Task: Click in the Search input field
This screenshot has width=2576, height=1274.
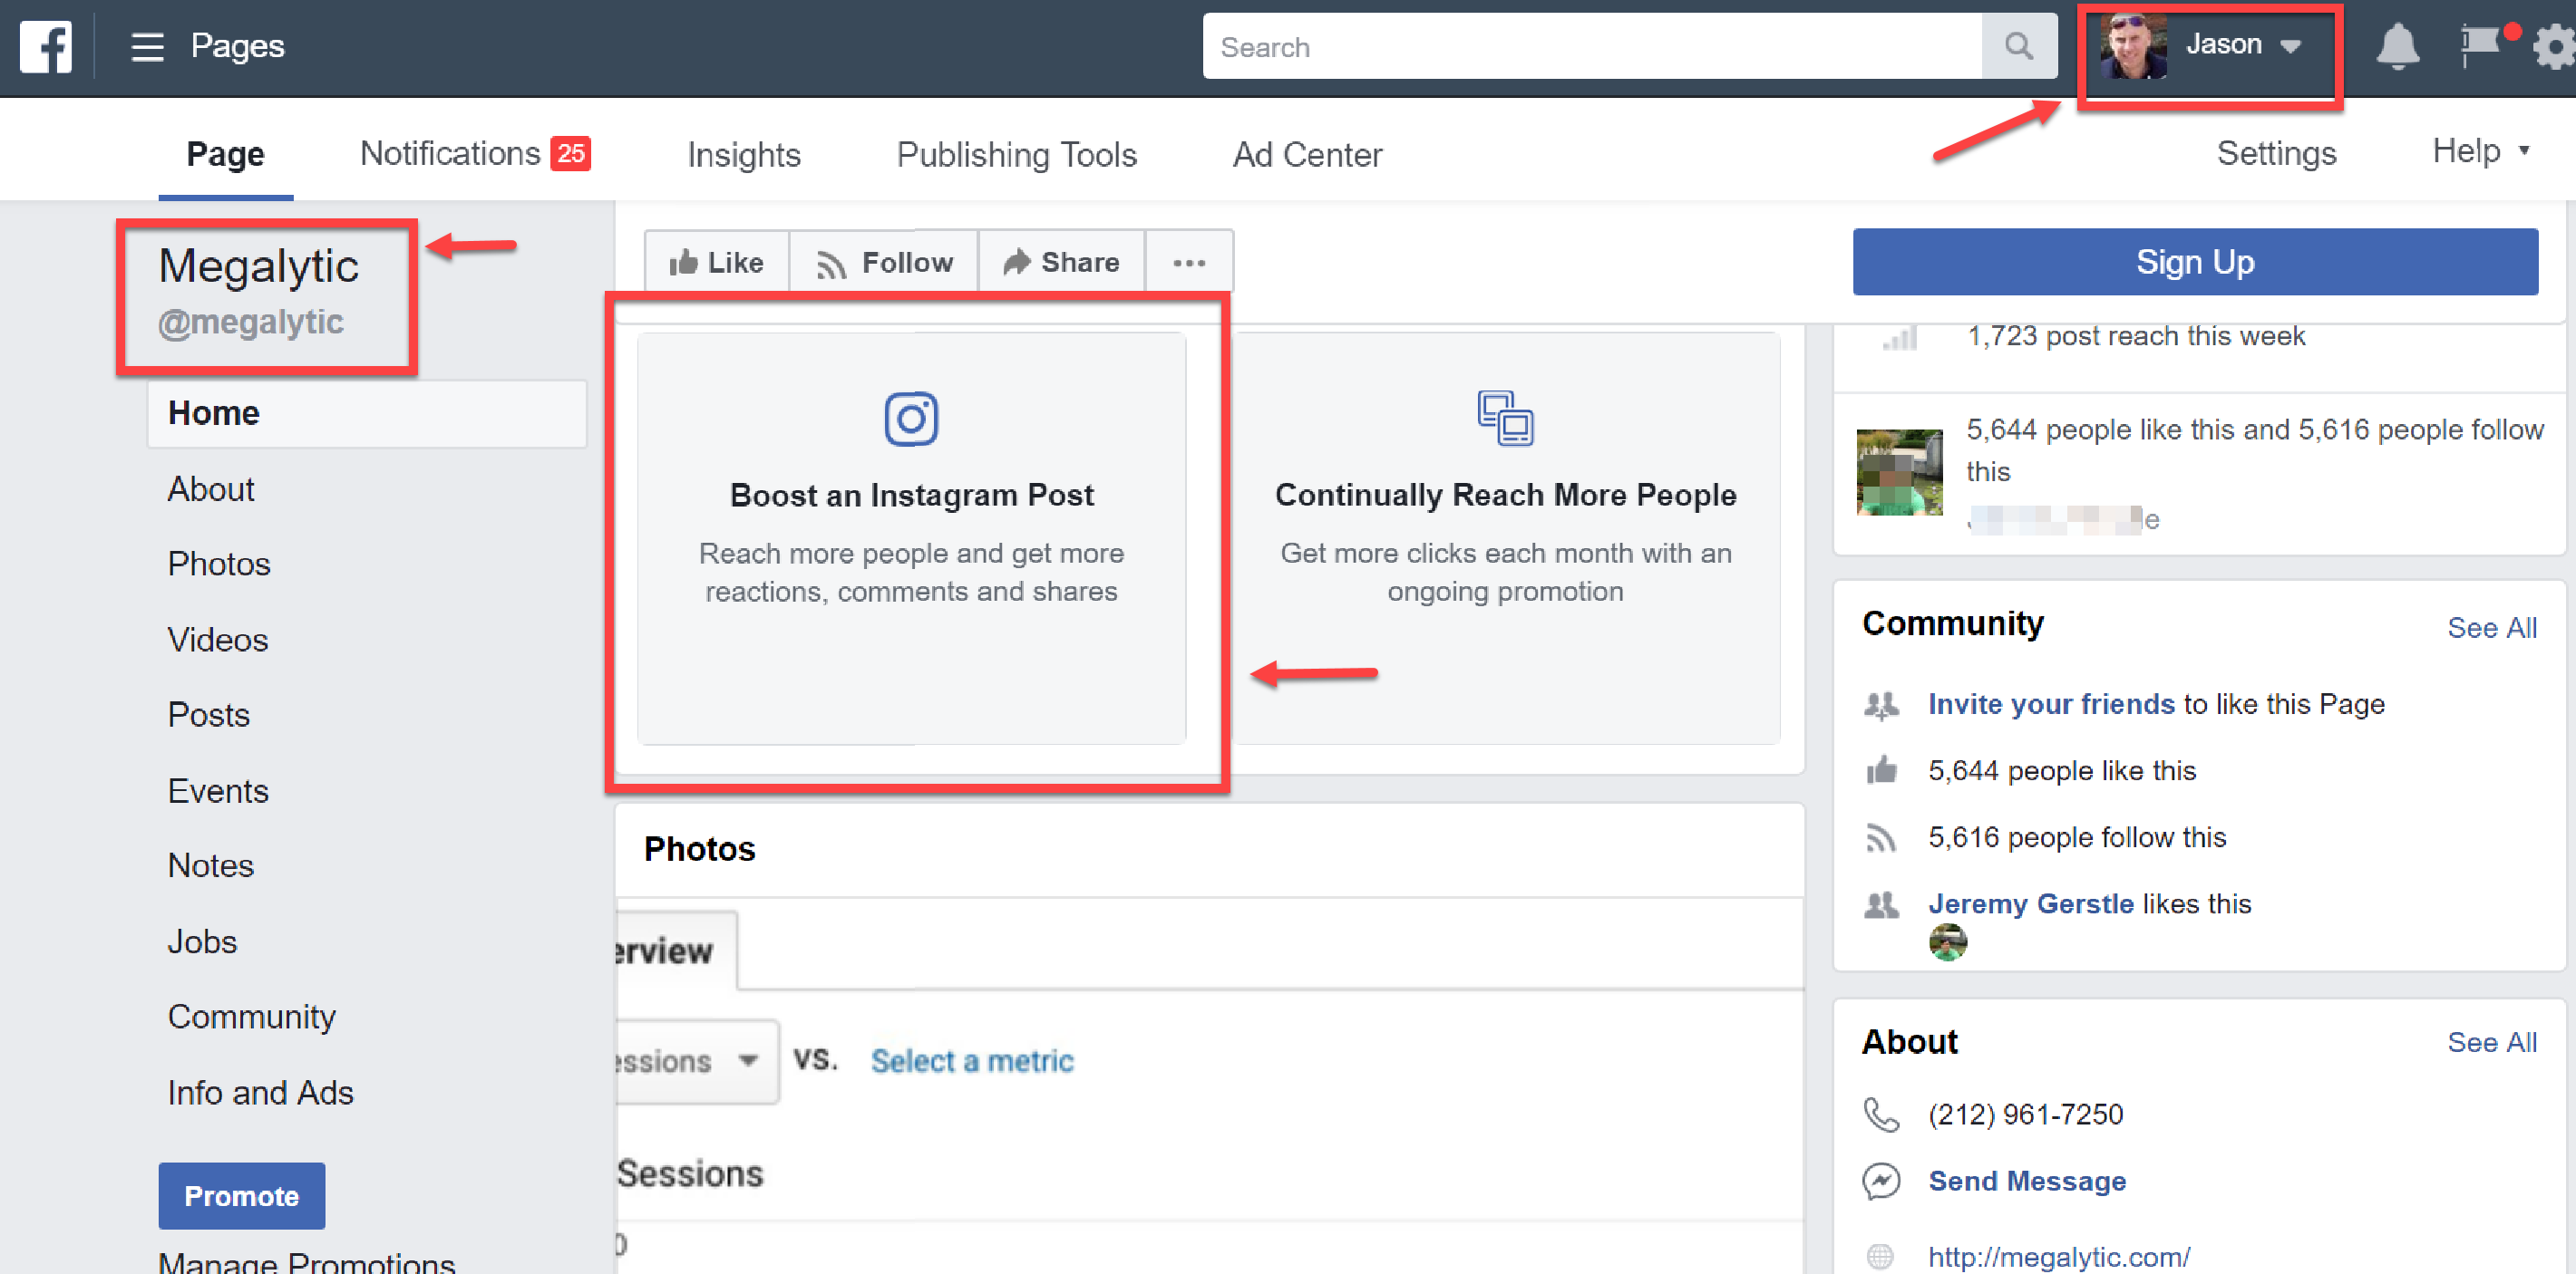Action: click(1592, 46)
